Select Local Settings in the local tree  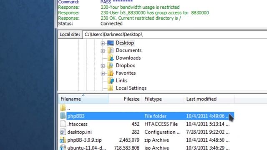tap(131, 88)
